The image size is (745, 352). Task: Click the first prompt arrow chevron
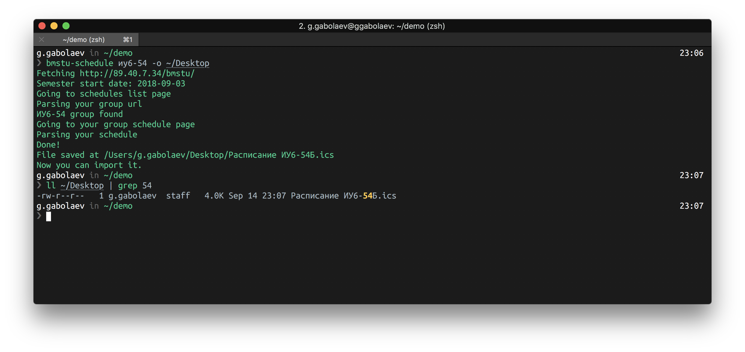point(39,63)
